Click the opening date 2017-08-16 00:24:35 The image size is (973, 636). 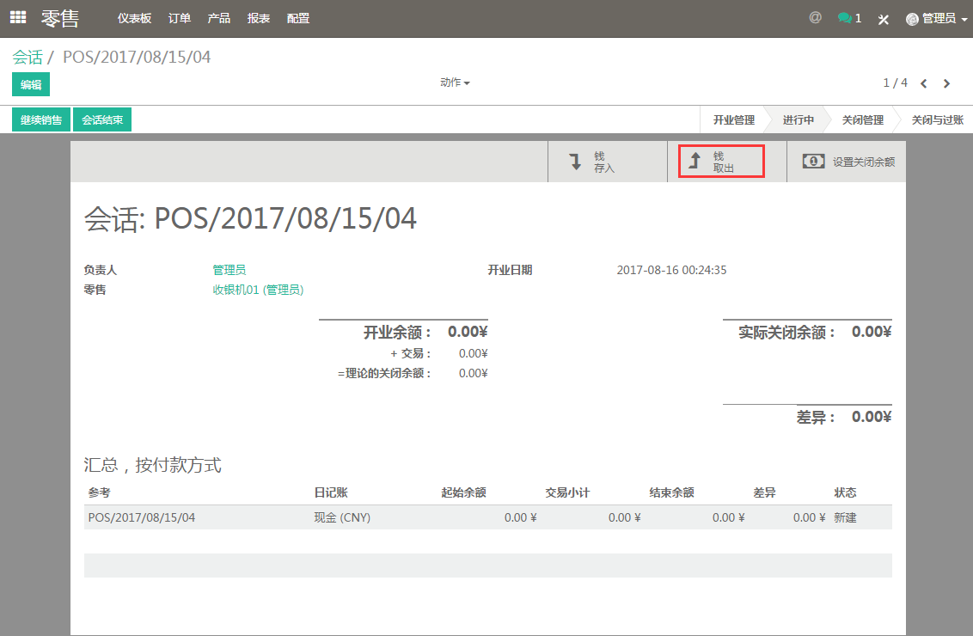point(671,270)
